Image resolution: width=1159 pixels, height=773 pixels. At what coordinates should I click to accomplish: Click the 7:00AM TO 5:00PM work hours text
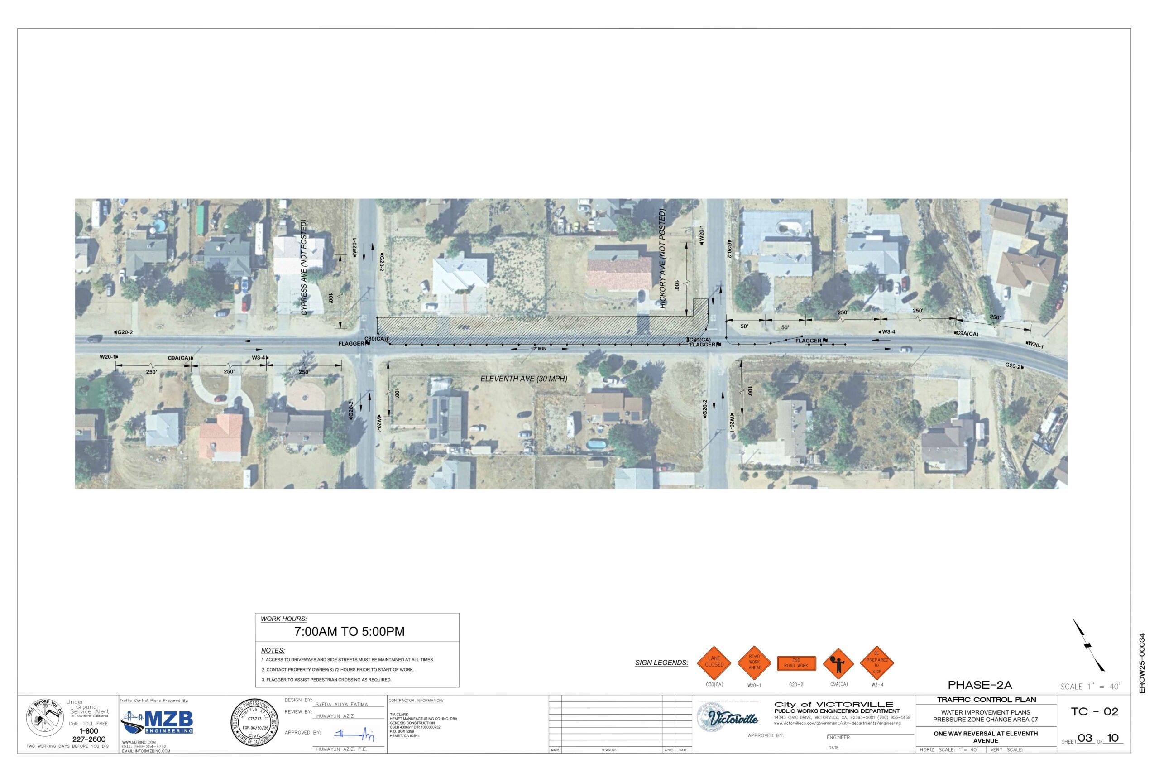point(350,632)
